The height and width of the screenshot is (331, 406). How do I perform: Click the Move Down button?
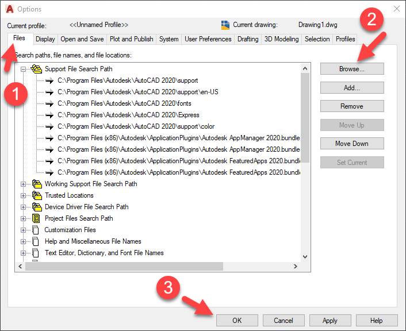coord(352,143)
